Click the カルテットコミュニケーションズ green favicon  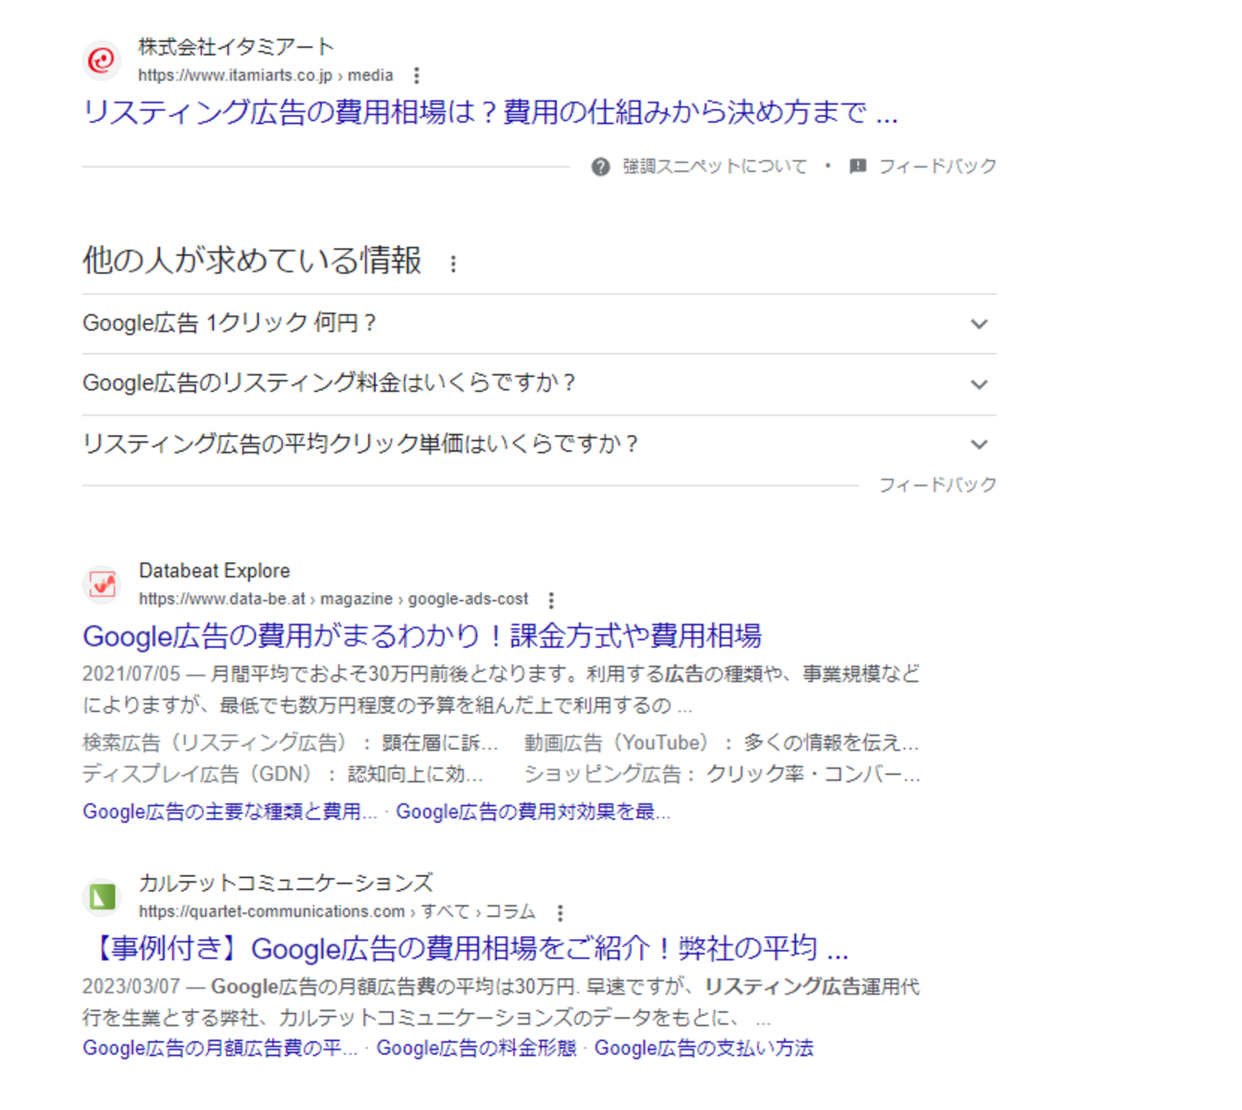102,898
